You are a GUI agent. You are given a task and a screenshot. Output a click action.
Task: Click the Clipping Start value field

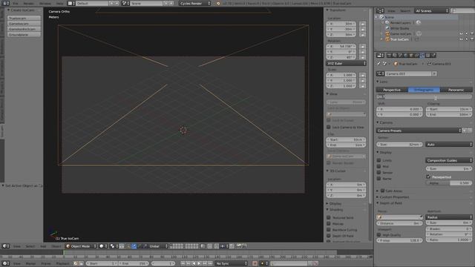pyautogui.click(x=449, y=109)
